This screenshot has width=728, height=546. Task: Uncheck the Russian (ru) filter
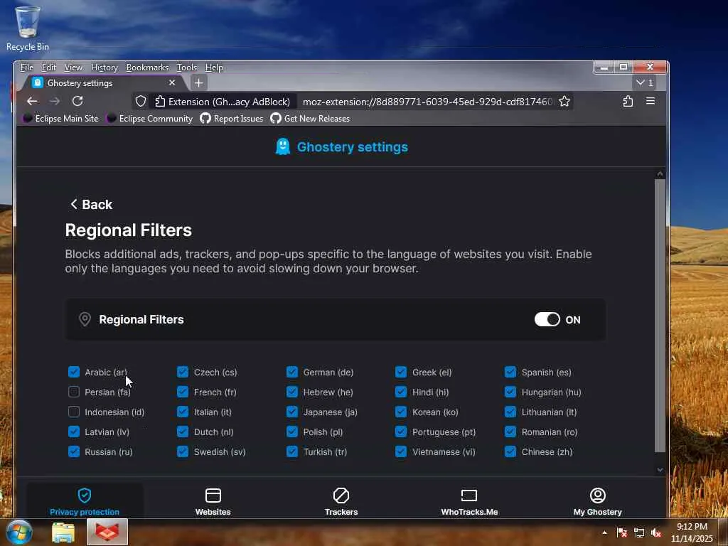tap(74, 451)
